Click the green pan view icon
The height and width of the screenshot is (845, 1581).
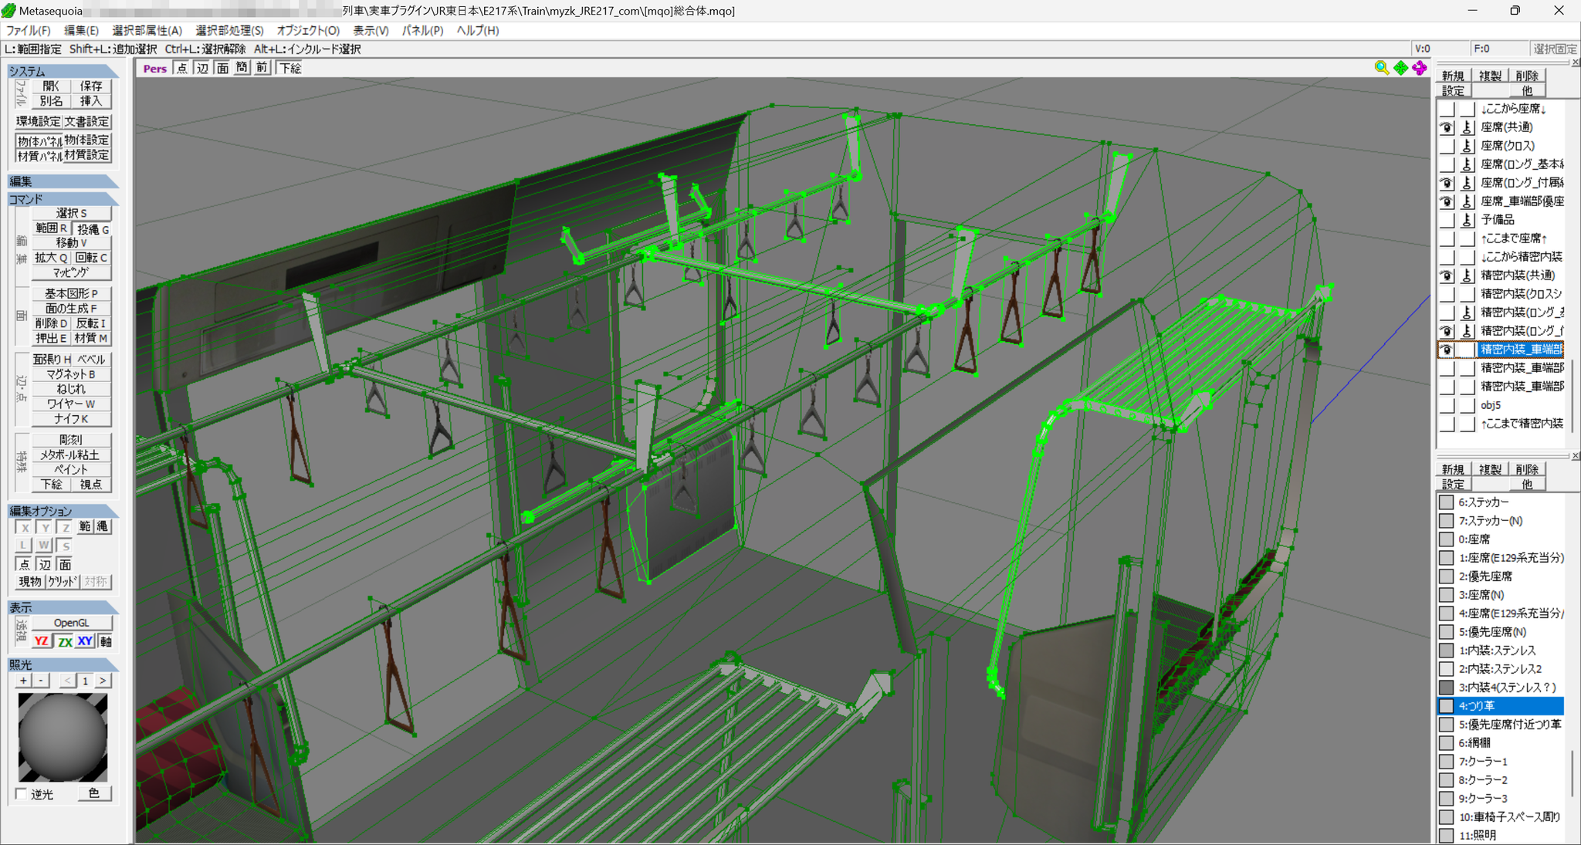click(x=1400, y=68)
